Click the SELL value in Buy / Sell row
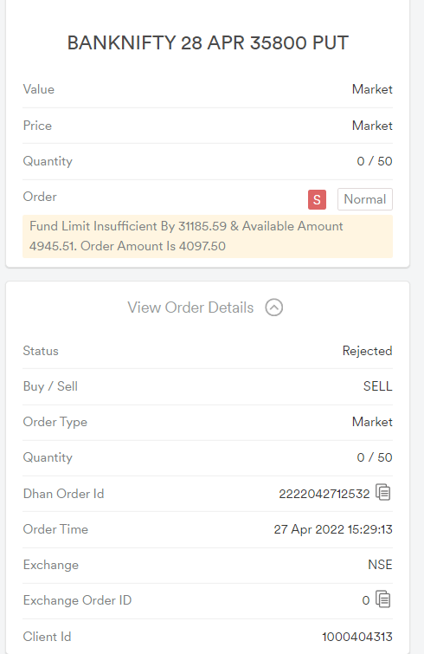Image resolution: width=424 pixels, height=654 pixels. [377, 386]
